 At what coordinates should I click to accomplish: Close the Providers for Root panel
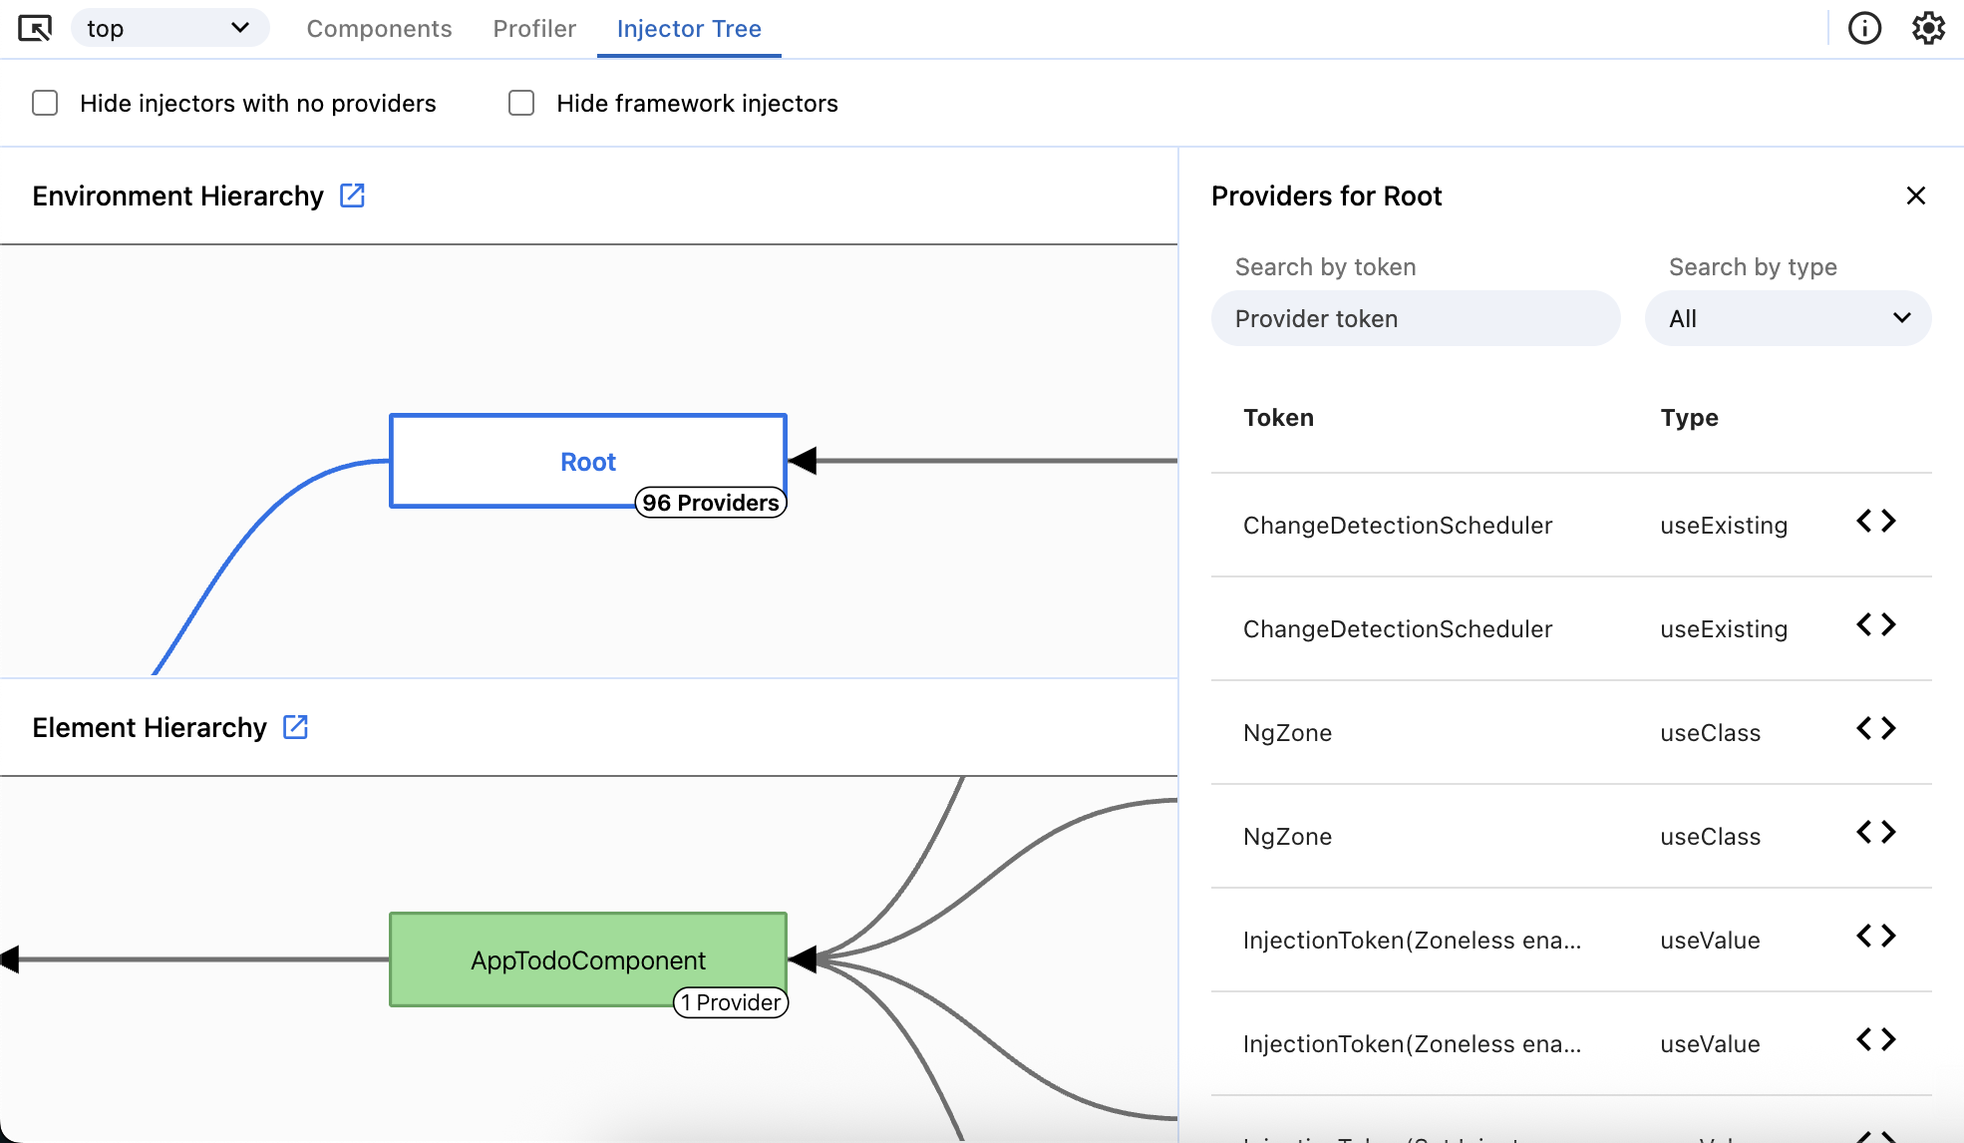1915,195
